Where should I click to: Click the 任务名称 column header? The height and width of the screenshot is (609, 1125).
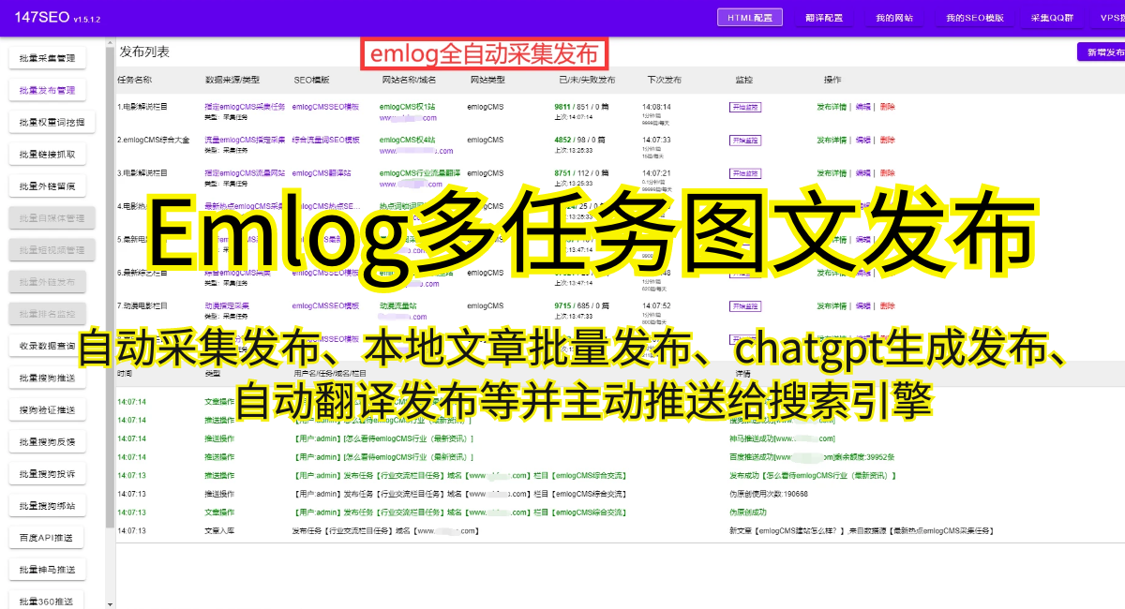134,81
